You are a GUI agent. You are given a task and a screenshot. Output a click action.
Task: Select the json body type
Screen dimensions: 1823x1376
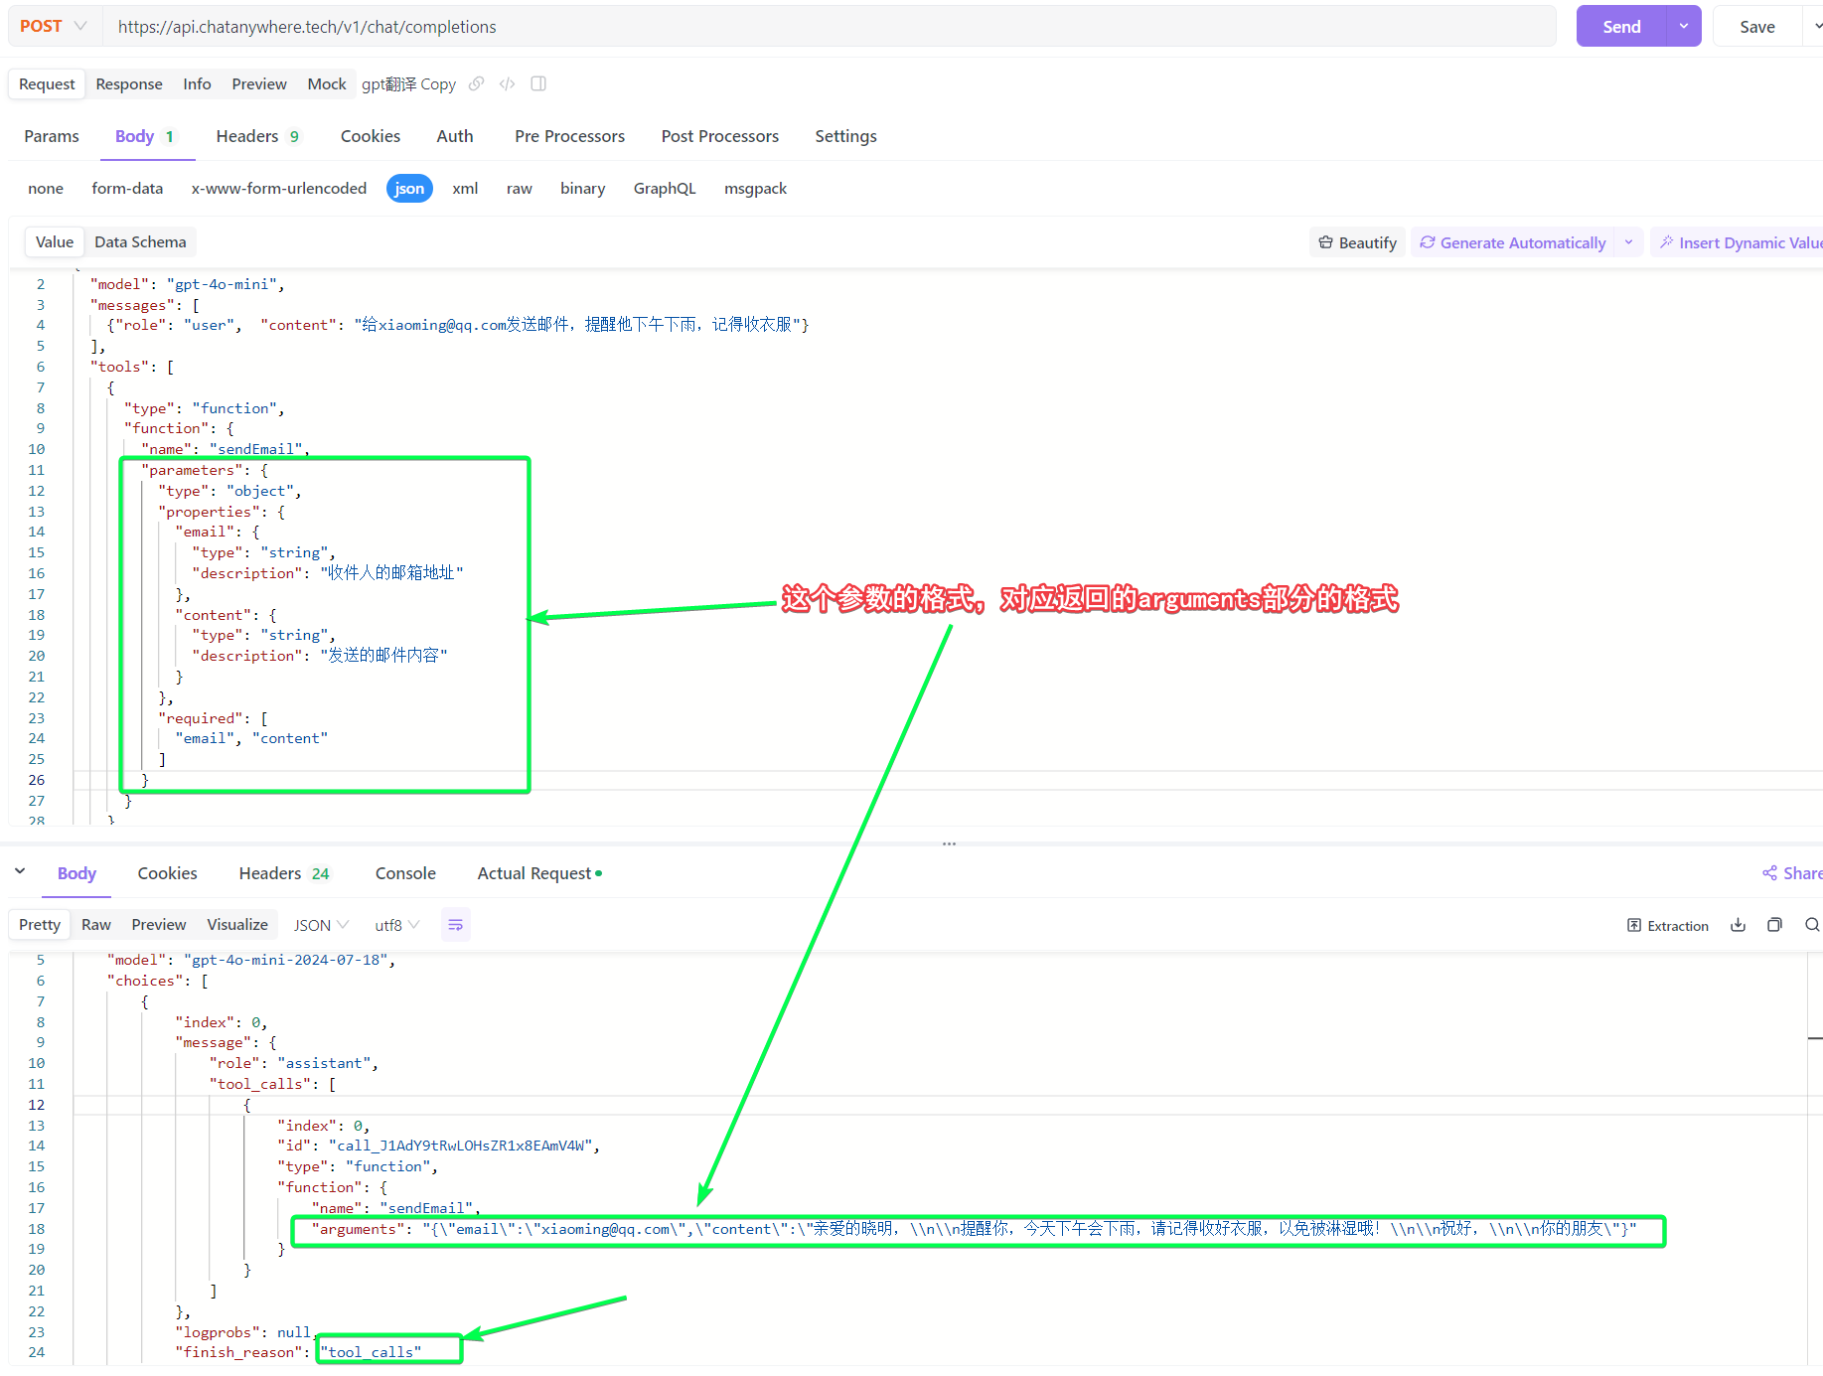[409, 189]
